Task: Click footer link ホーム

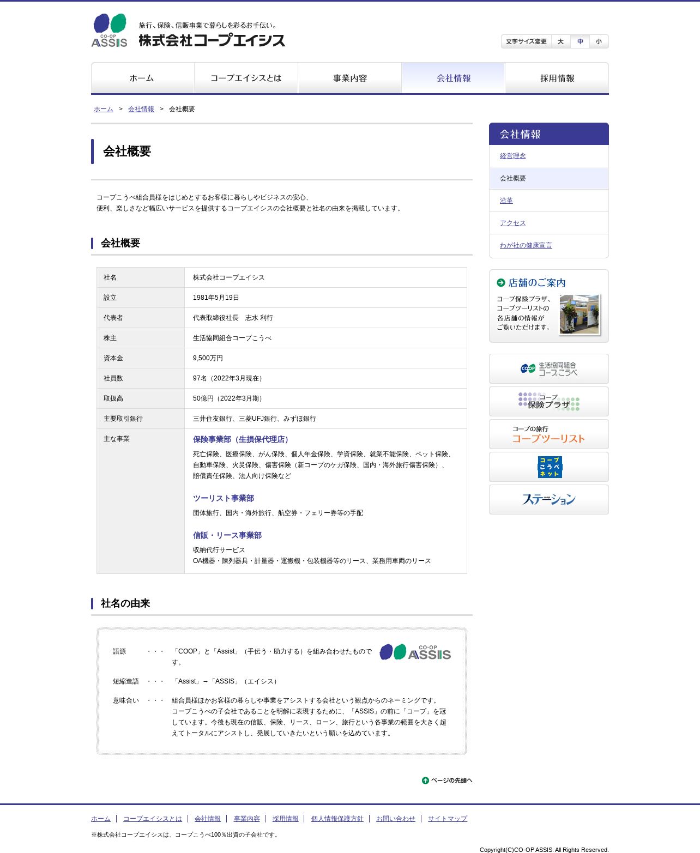Action: [x=101, y=819]
